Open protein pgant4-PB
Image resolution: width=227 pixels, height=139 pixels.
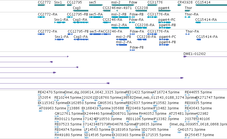164,45
